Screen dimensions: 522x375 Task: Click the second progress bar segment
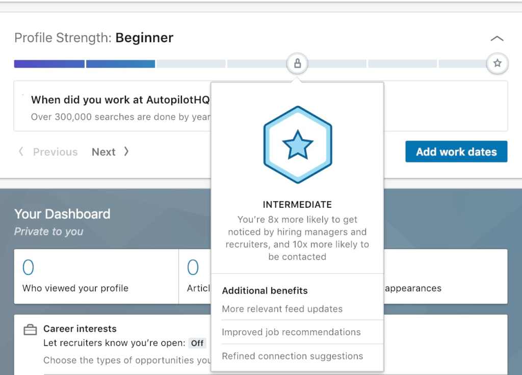click(120, 63)
